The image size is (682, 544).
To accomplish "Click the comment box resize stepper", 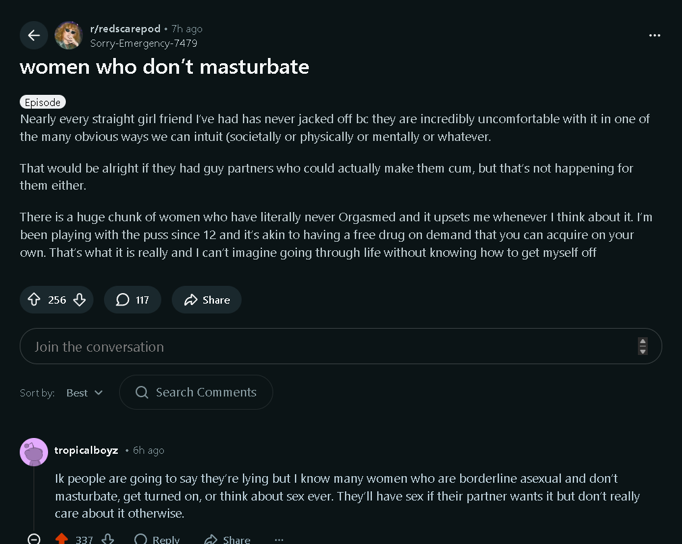I will (643, 346).
